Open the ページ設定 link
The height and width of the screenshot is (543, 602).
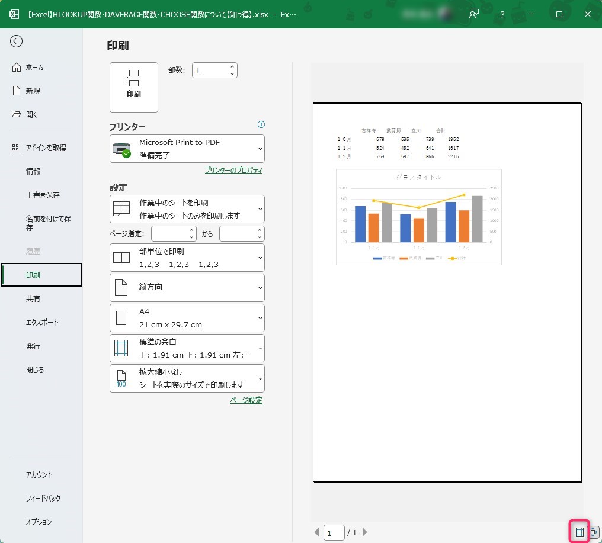(x=246, y=400)
